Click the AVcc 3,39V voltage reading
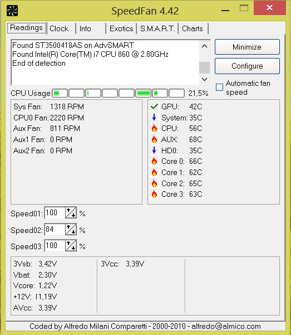The image size is (291, 335). pyautogui.click(x=35, y=308)
